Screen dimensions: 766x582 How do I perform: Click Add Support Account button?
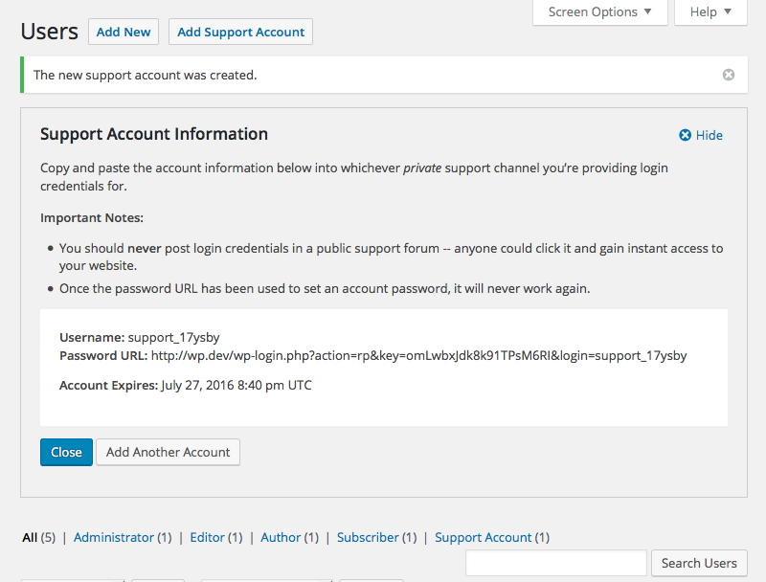click(x=241, y=33)
